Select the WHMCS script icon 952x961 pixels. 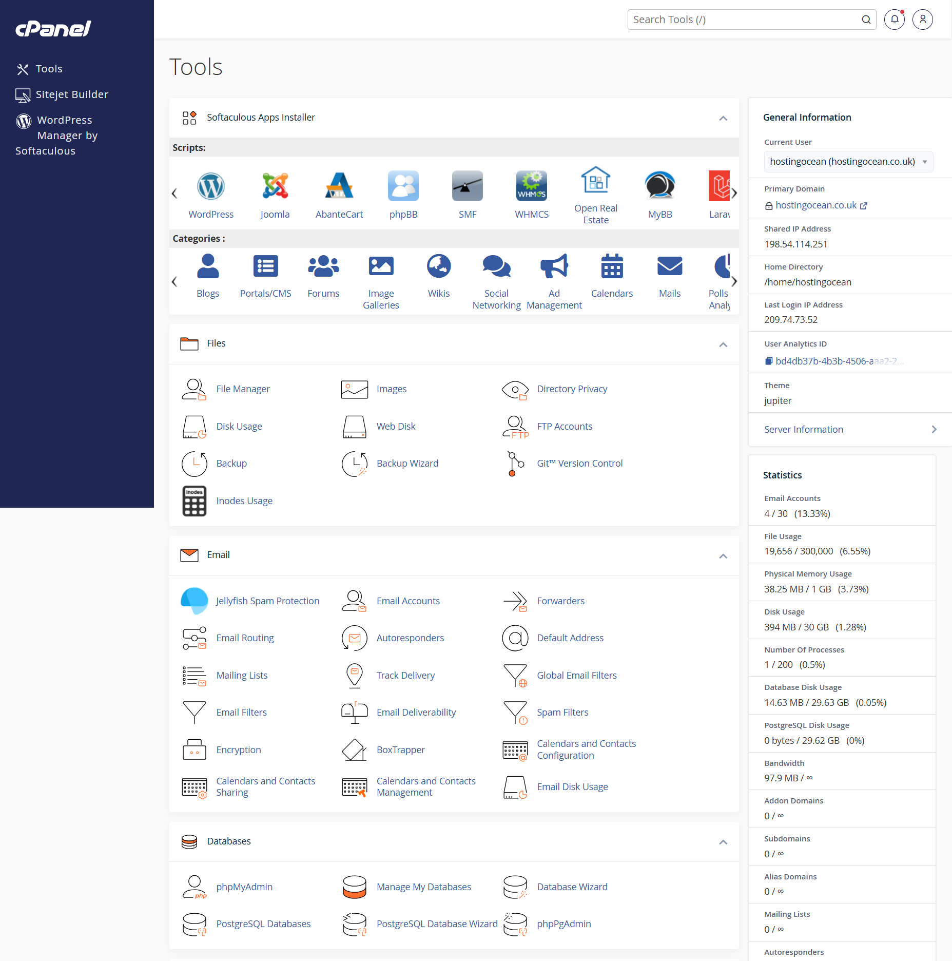(x=531, y=186)
